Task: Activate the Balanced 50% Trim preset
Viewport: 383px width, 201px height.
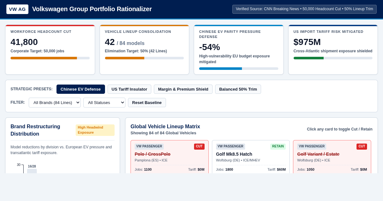Action: pyautogui.click(x=238, y=89)
